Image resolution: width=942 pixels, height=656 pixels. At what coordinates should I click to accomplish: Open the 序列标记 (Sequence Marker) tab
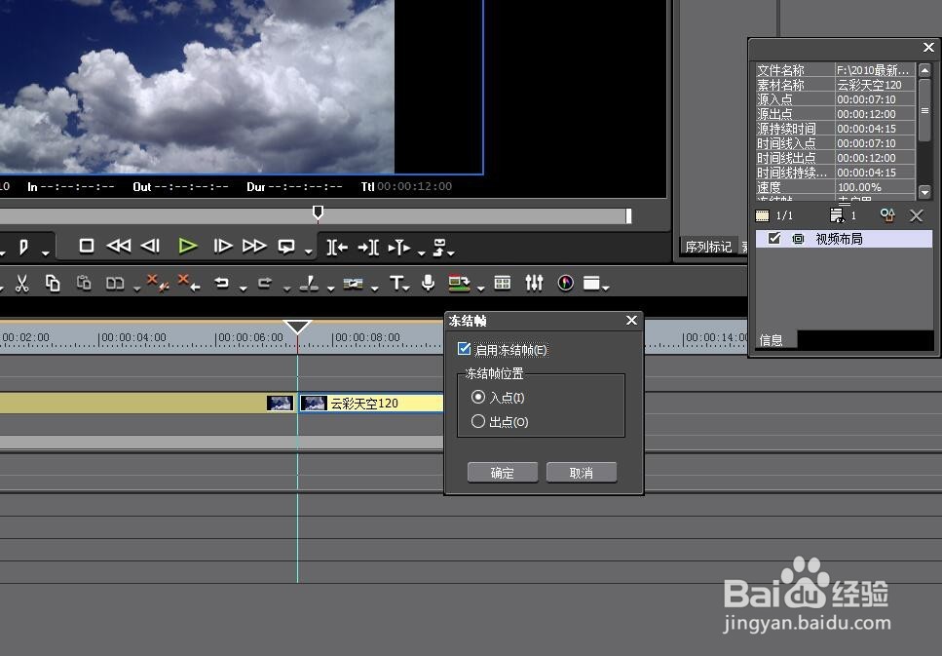click(x=708, y=247)
